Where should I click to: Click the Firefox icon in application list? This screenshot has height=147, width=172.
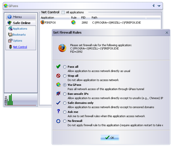(42, 22)
